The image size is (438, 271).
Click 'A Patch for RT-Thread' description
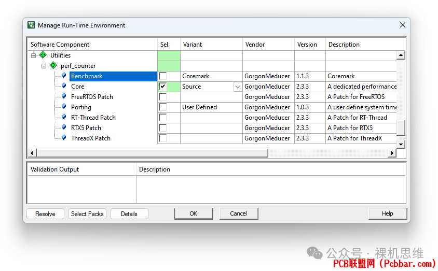(x=357, y=118)
